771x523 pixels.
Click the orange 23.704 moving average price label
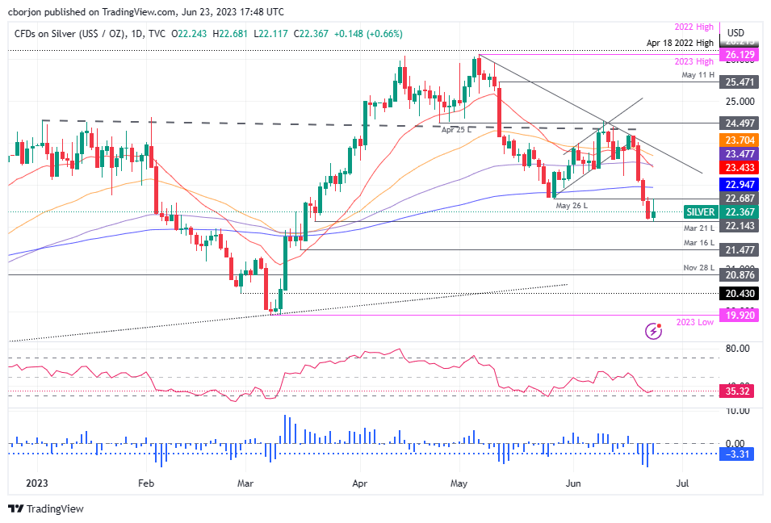click(739, 140)
